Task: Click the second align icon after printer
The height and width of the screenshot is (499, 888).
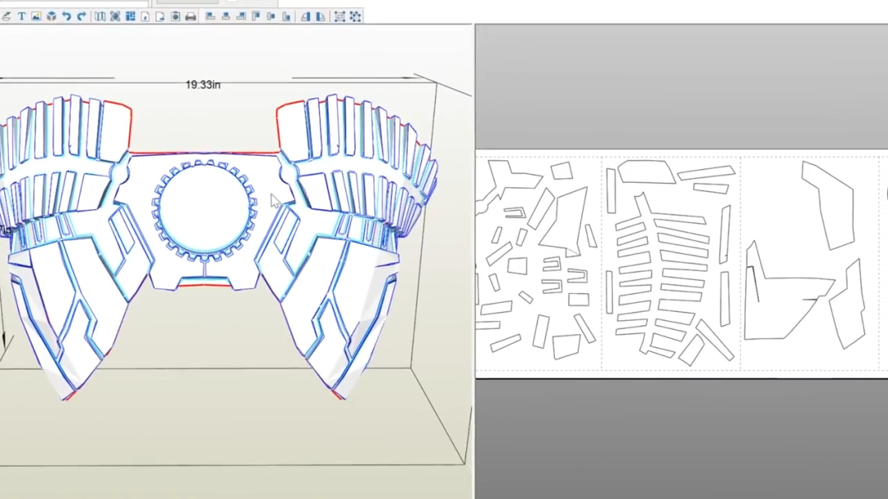Action: coord(226,16)
